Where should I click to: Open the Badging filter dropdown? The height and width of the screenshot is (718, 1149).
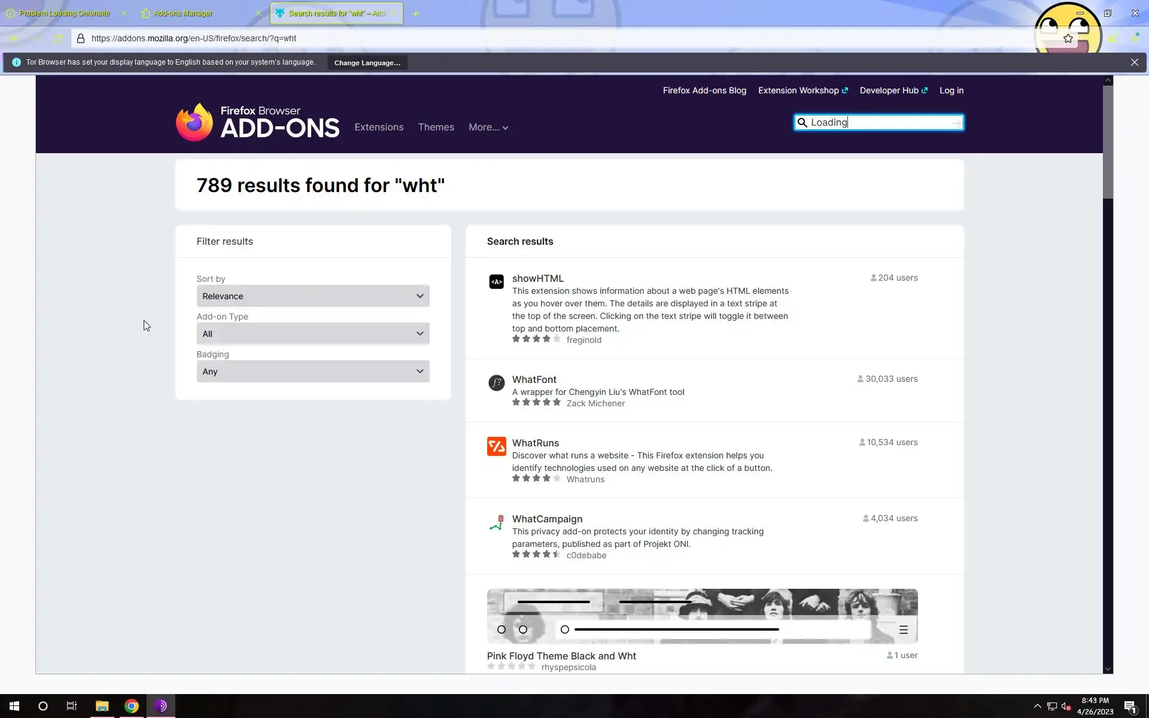[x=312, y=372]
